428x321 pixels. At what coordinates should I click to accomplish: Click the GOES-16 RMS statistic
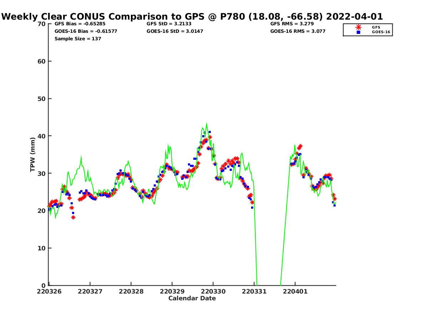298,31
